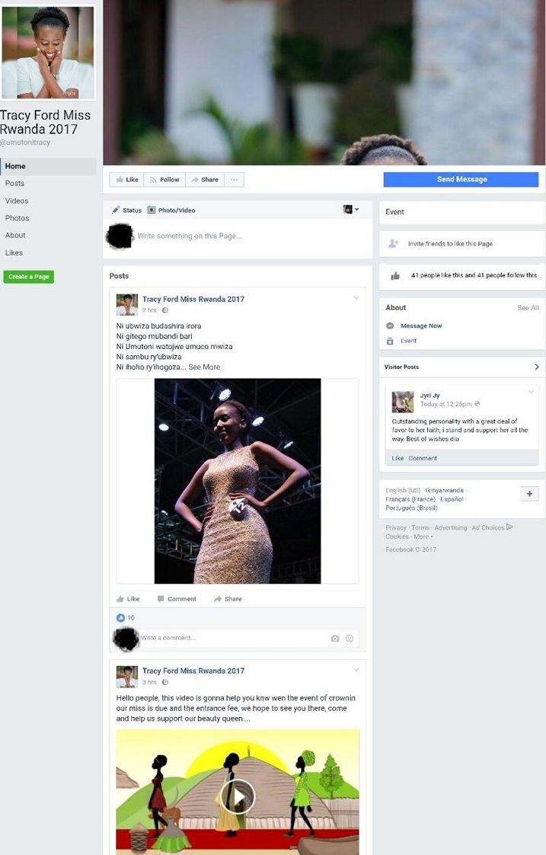Switch language to Ikinyarwanda
Image resolution: width=546 pixels, height=855 pixels.
444,490
